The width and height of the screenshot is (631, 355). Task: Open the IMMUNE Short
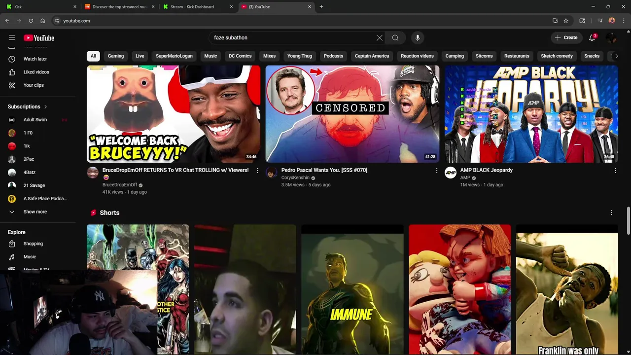[352, 289]
